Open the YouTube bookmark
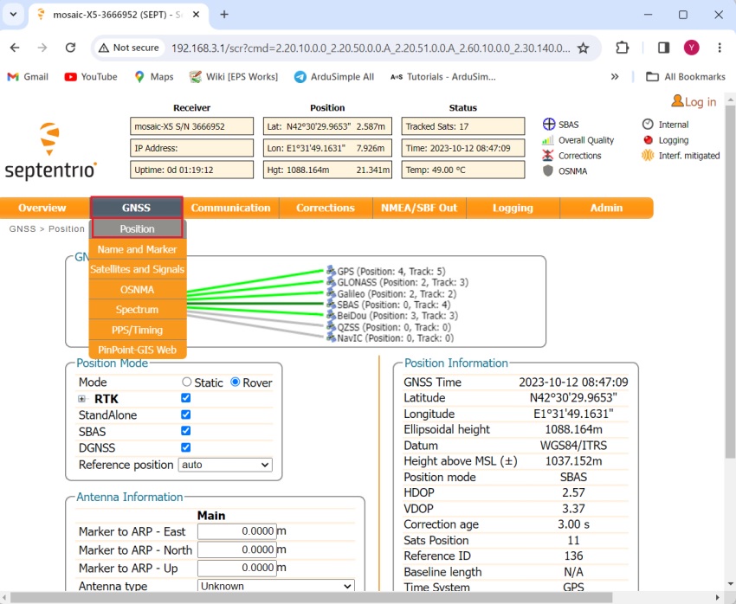This screenshot has height=604, width=736. [91, 76]
